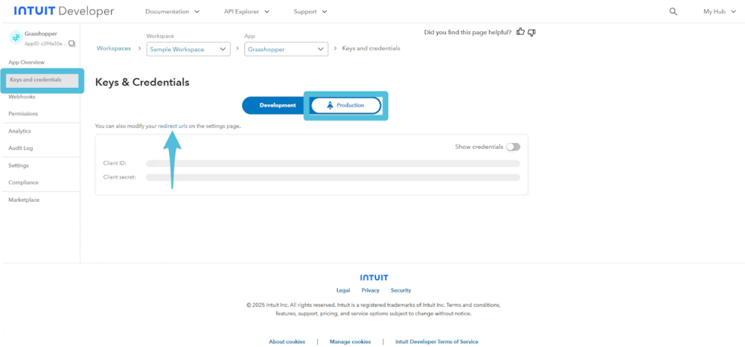
Task: Open the Sample Workspace dropdown
Action: pos(188,49)
